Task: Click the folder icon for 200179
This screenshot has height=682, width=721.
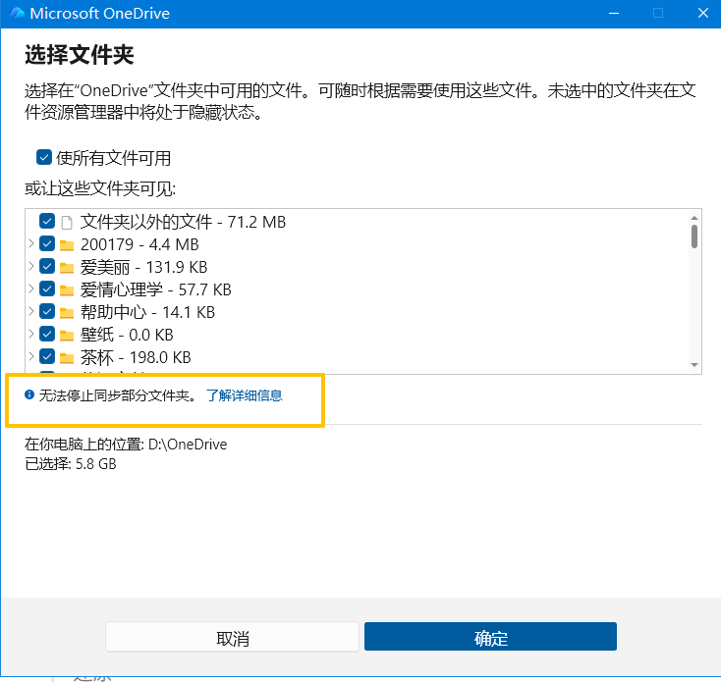Action: 67,245
